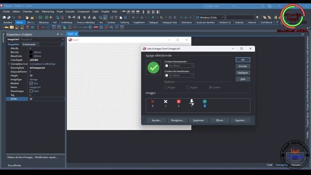
Task: Click BkColor black color swatch
Action: click(31, 52)
